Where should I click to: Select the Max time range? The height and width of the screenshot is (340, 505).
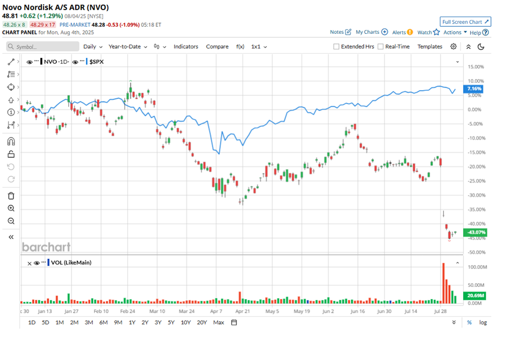pos(218,323)
